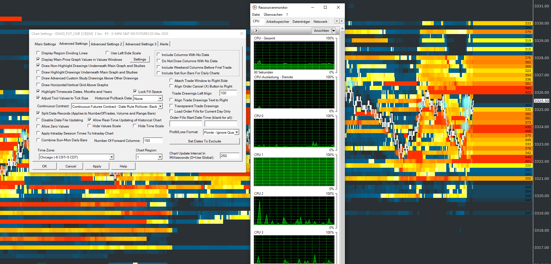The height and width of the screenshot is (264, 551).
Task: Open the Time Zone dropdown
Action: [112, 157]
